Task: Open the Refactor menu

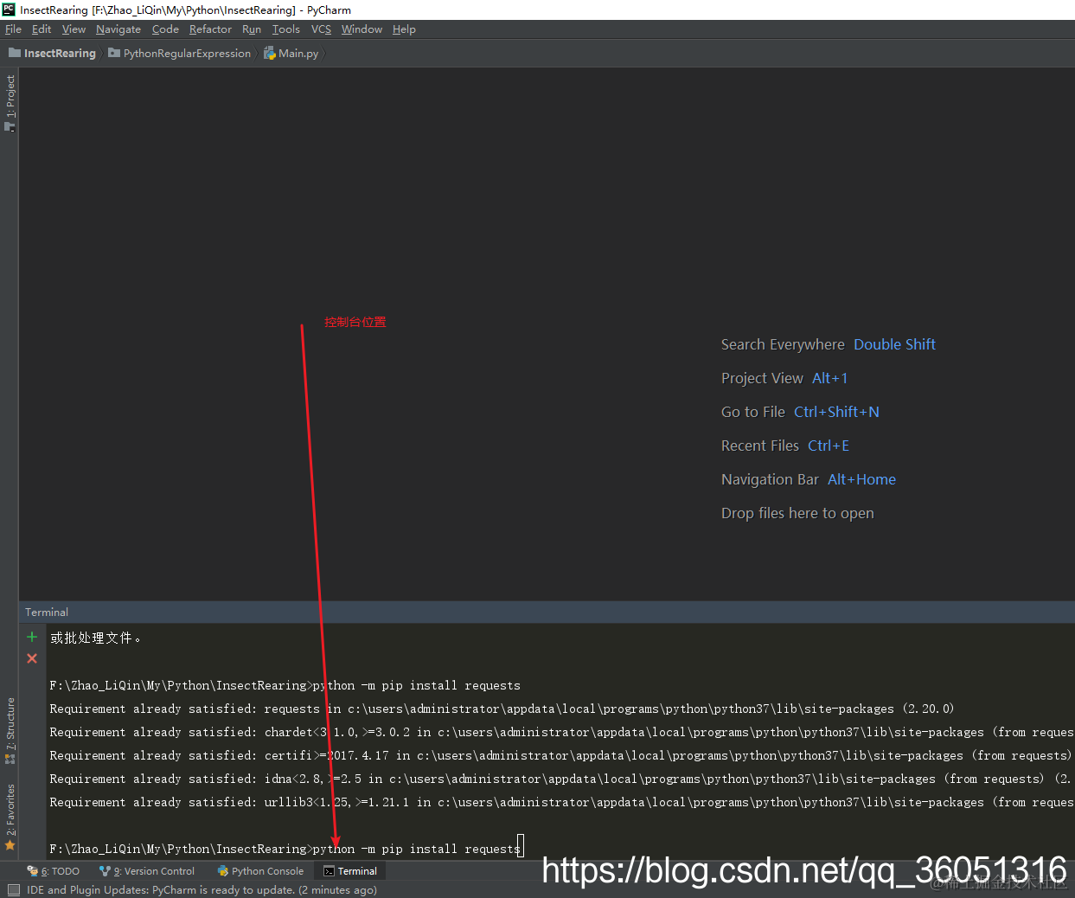Action: (x=210, y=29)
